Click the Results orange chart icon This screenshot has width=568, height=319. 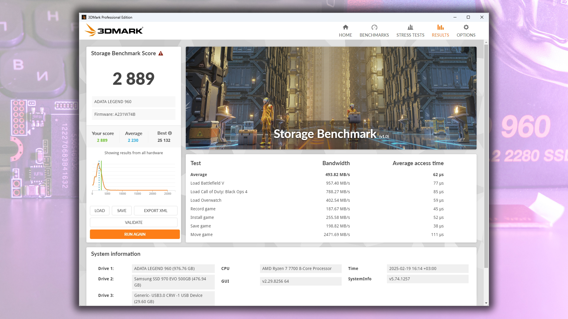pyautogui.click(x=440, y=27)
